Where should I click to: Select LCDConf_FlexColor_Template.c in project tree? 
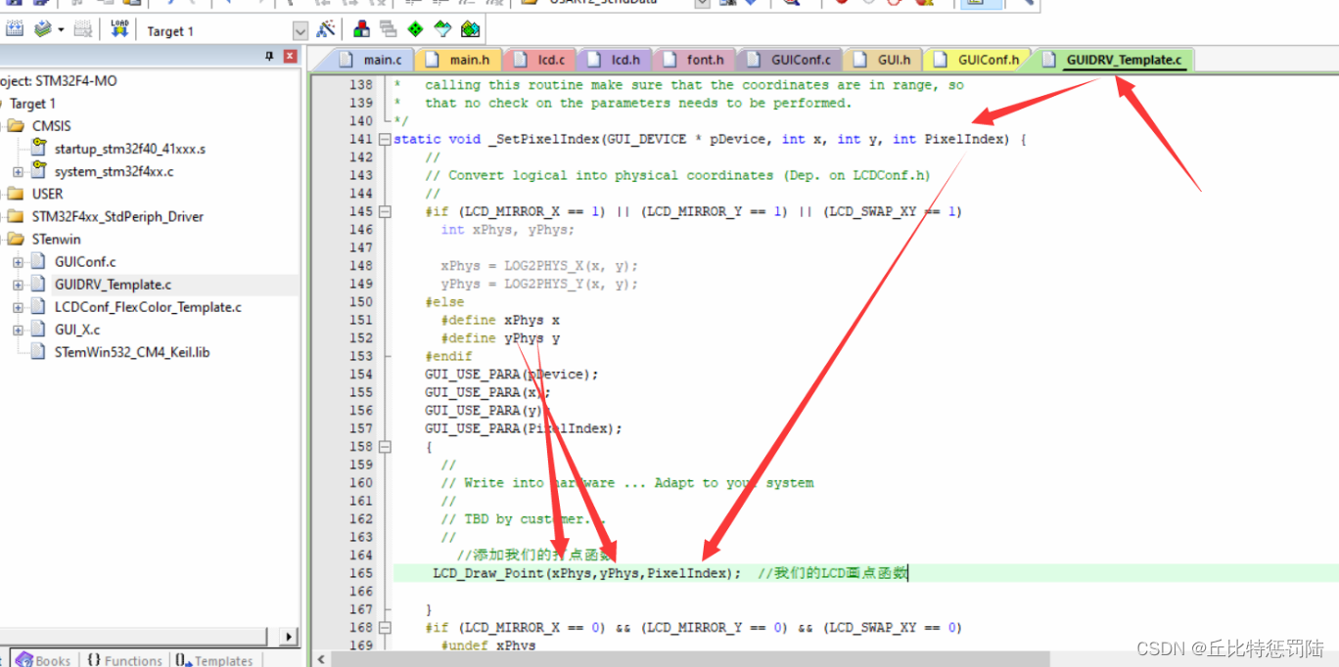148,307
